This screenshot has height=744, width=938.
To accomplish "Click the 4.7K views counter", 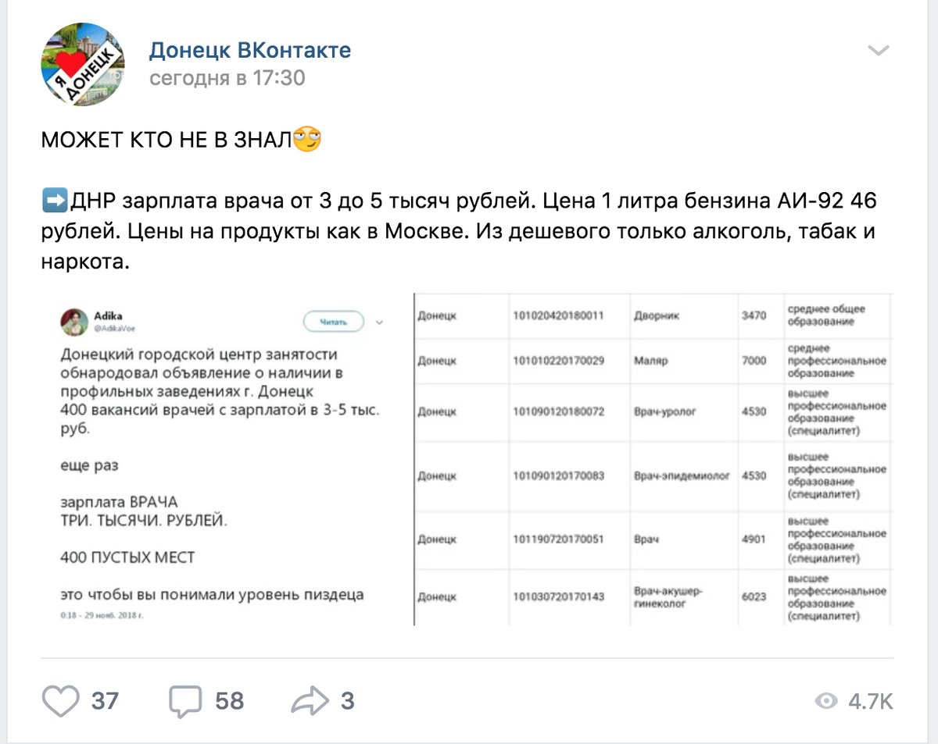I will tap(871, 701).
